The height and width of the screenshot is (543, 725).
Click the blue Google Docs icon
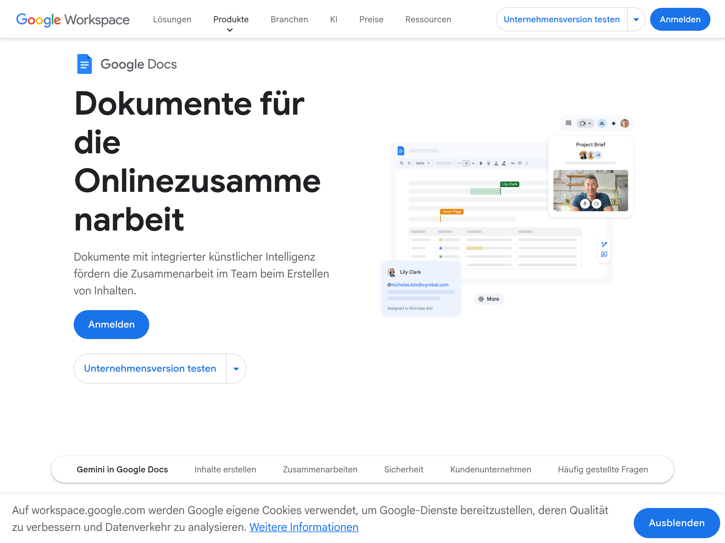pyautogui.click(x=84, y=64)
